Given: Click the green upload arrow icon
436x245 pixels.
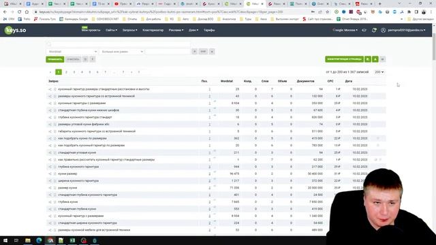Looking at the screenshot, I should click(x=375, y=59).
